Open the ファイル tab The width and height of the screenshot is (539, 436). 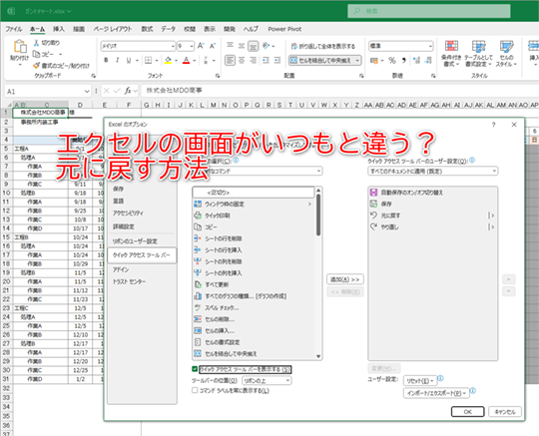tap(14, 29)
